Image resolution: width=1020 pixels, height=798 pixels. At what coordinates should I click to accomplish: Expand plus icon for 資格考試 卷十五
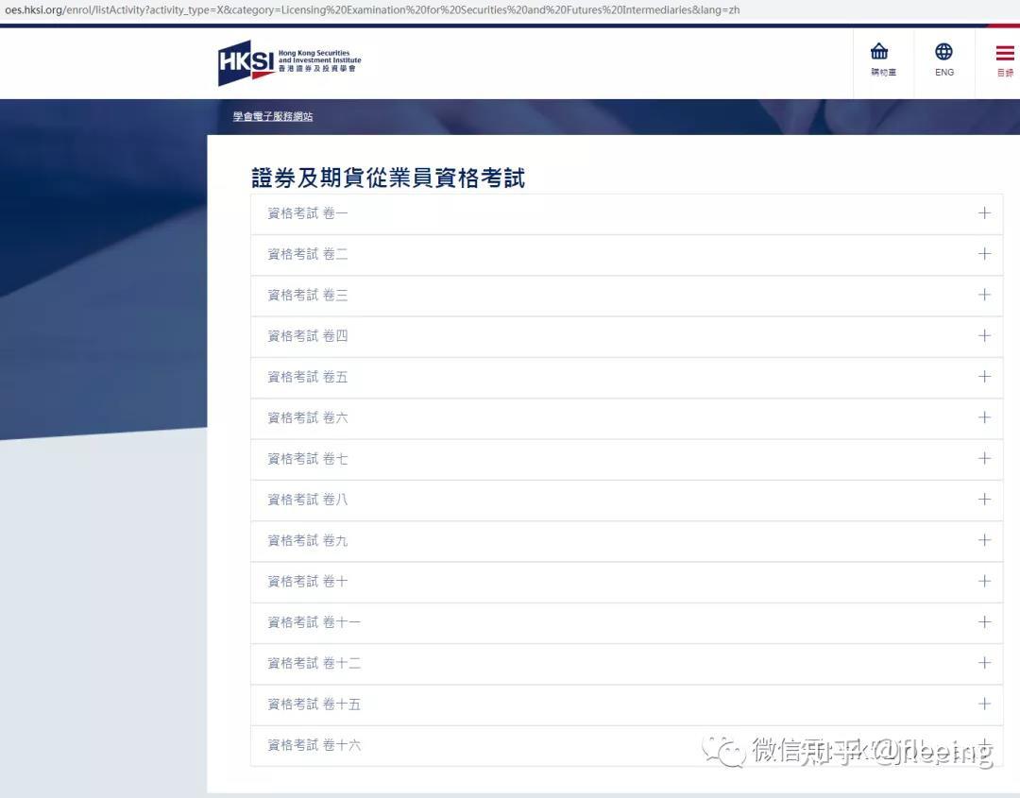(984, 704)
